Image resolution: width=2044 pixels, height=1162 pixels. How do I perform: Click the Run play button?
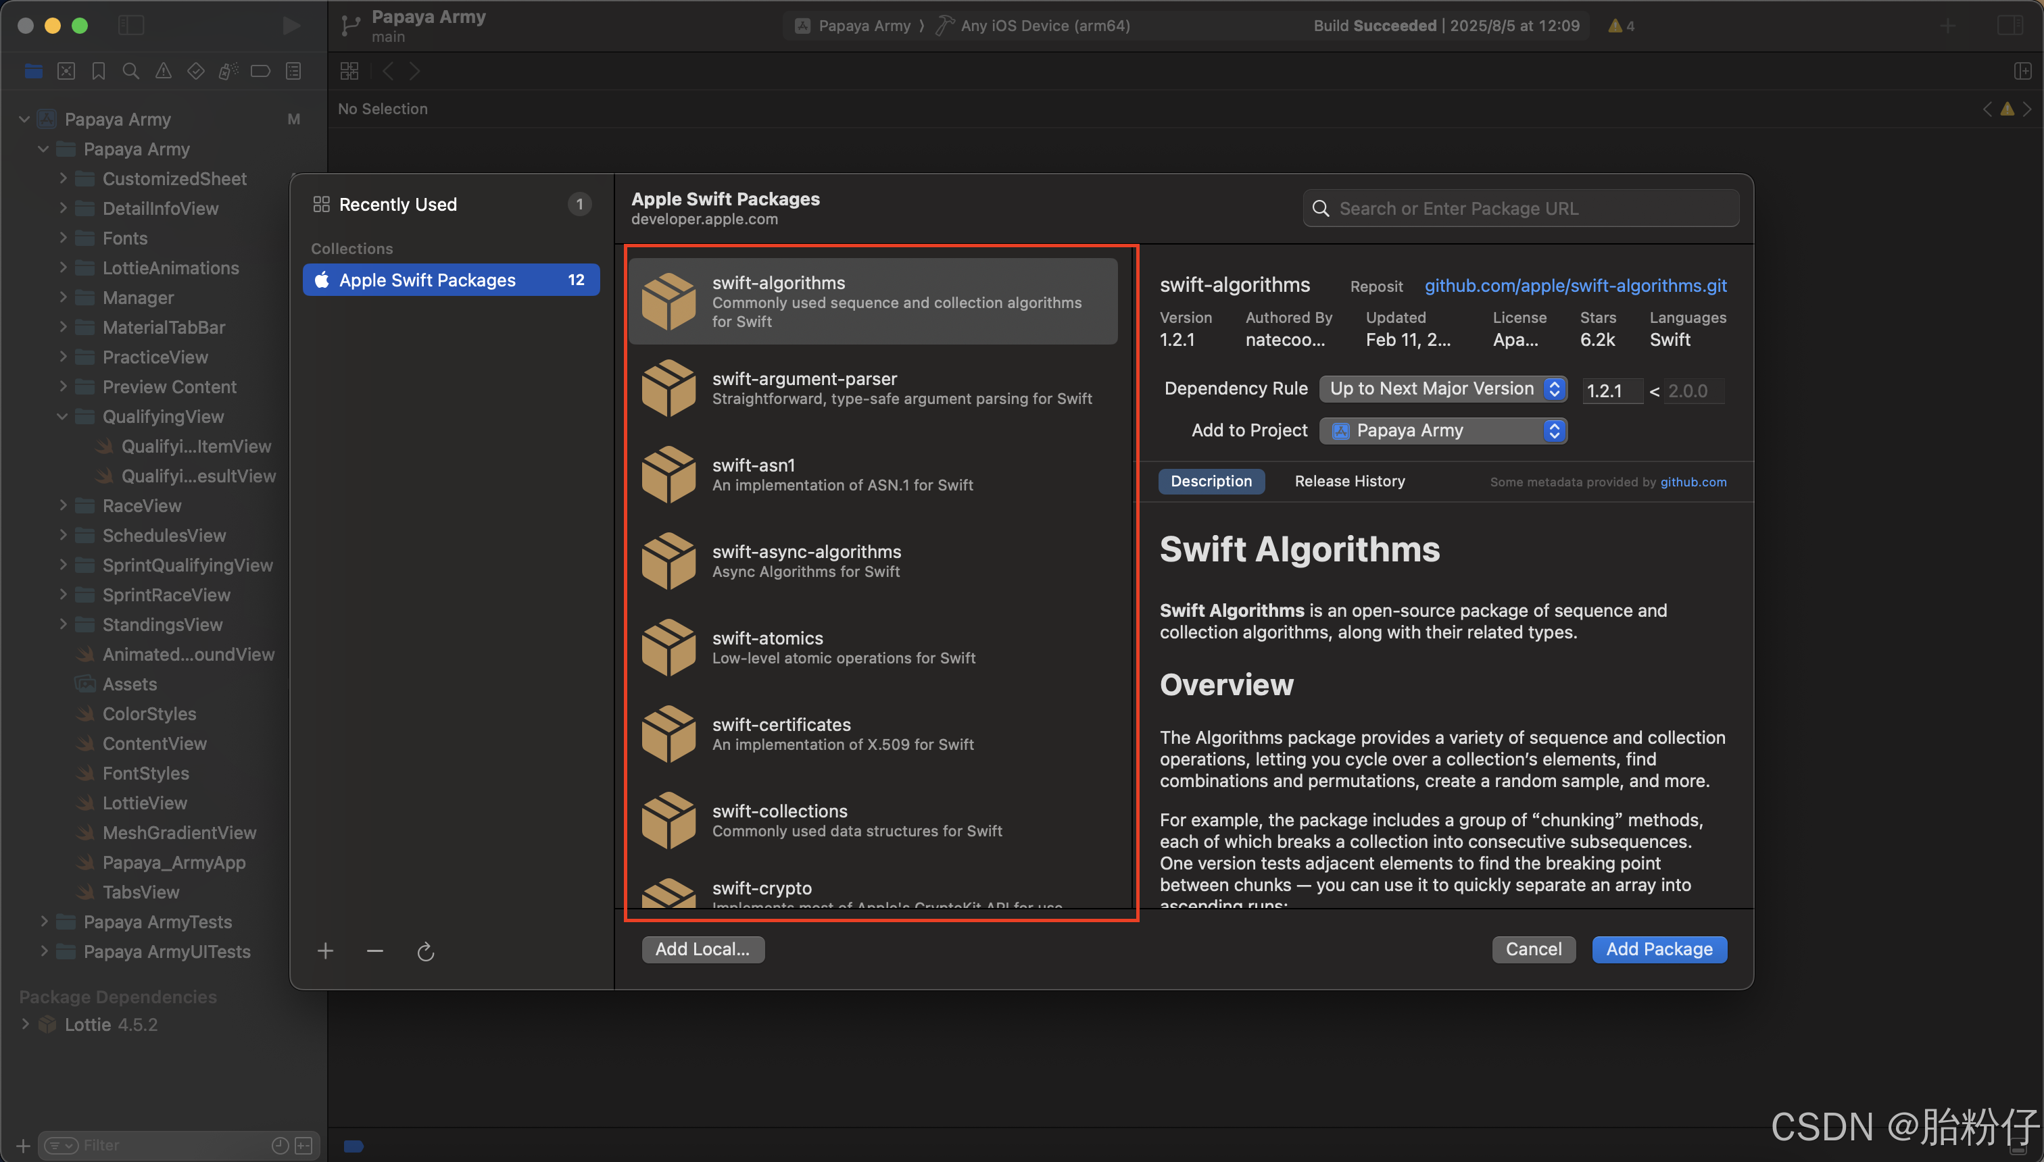click(x=291, y=26)
